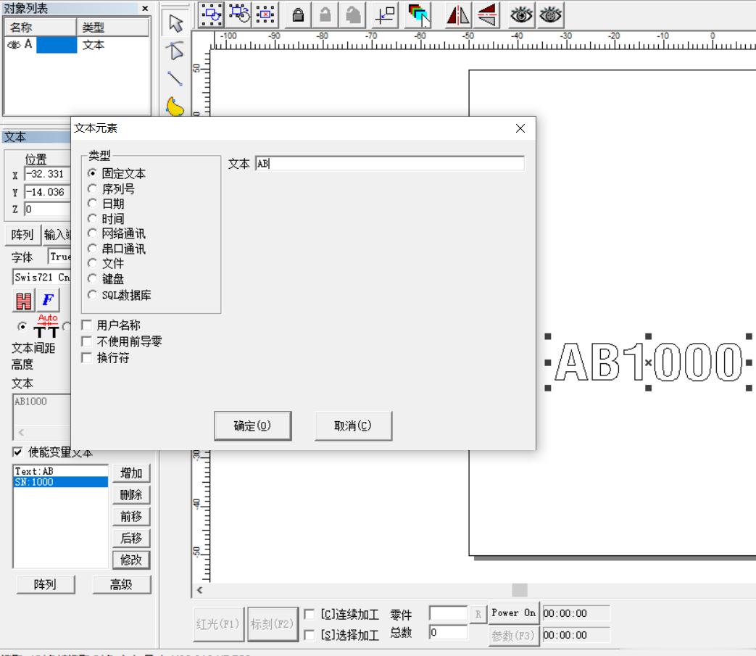Enable the 换行符 checkbox

[87, 357]
